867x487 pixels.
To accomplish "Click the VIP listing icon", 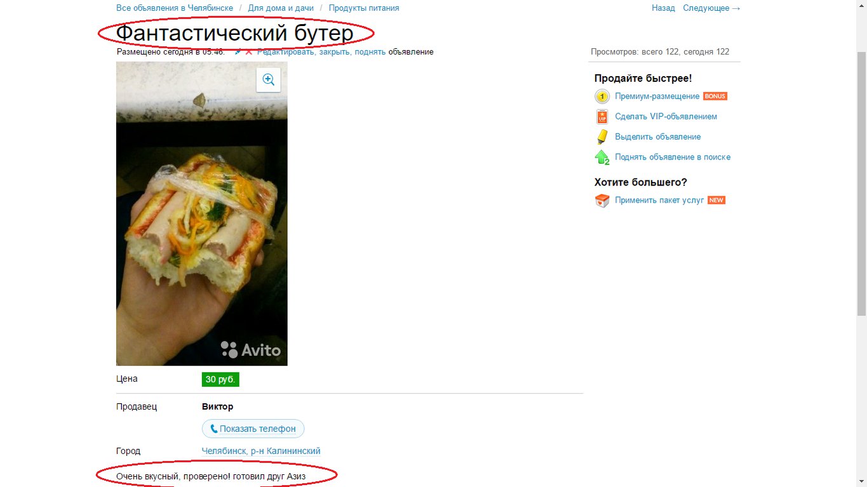I will click(602, 117).
